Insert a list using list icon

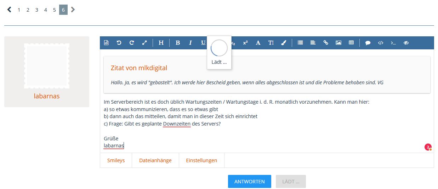300,43
